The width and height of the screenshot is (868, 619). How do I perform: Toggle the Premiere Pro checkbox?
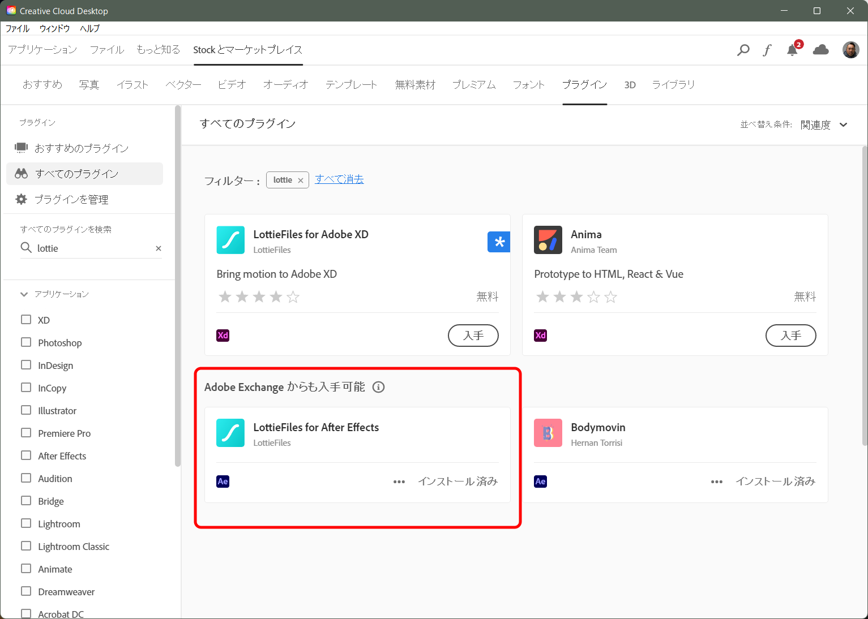[26, 433]
